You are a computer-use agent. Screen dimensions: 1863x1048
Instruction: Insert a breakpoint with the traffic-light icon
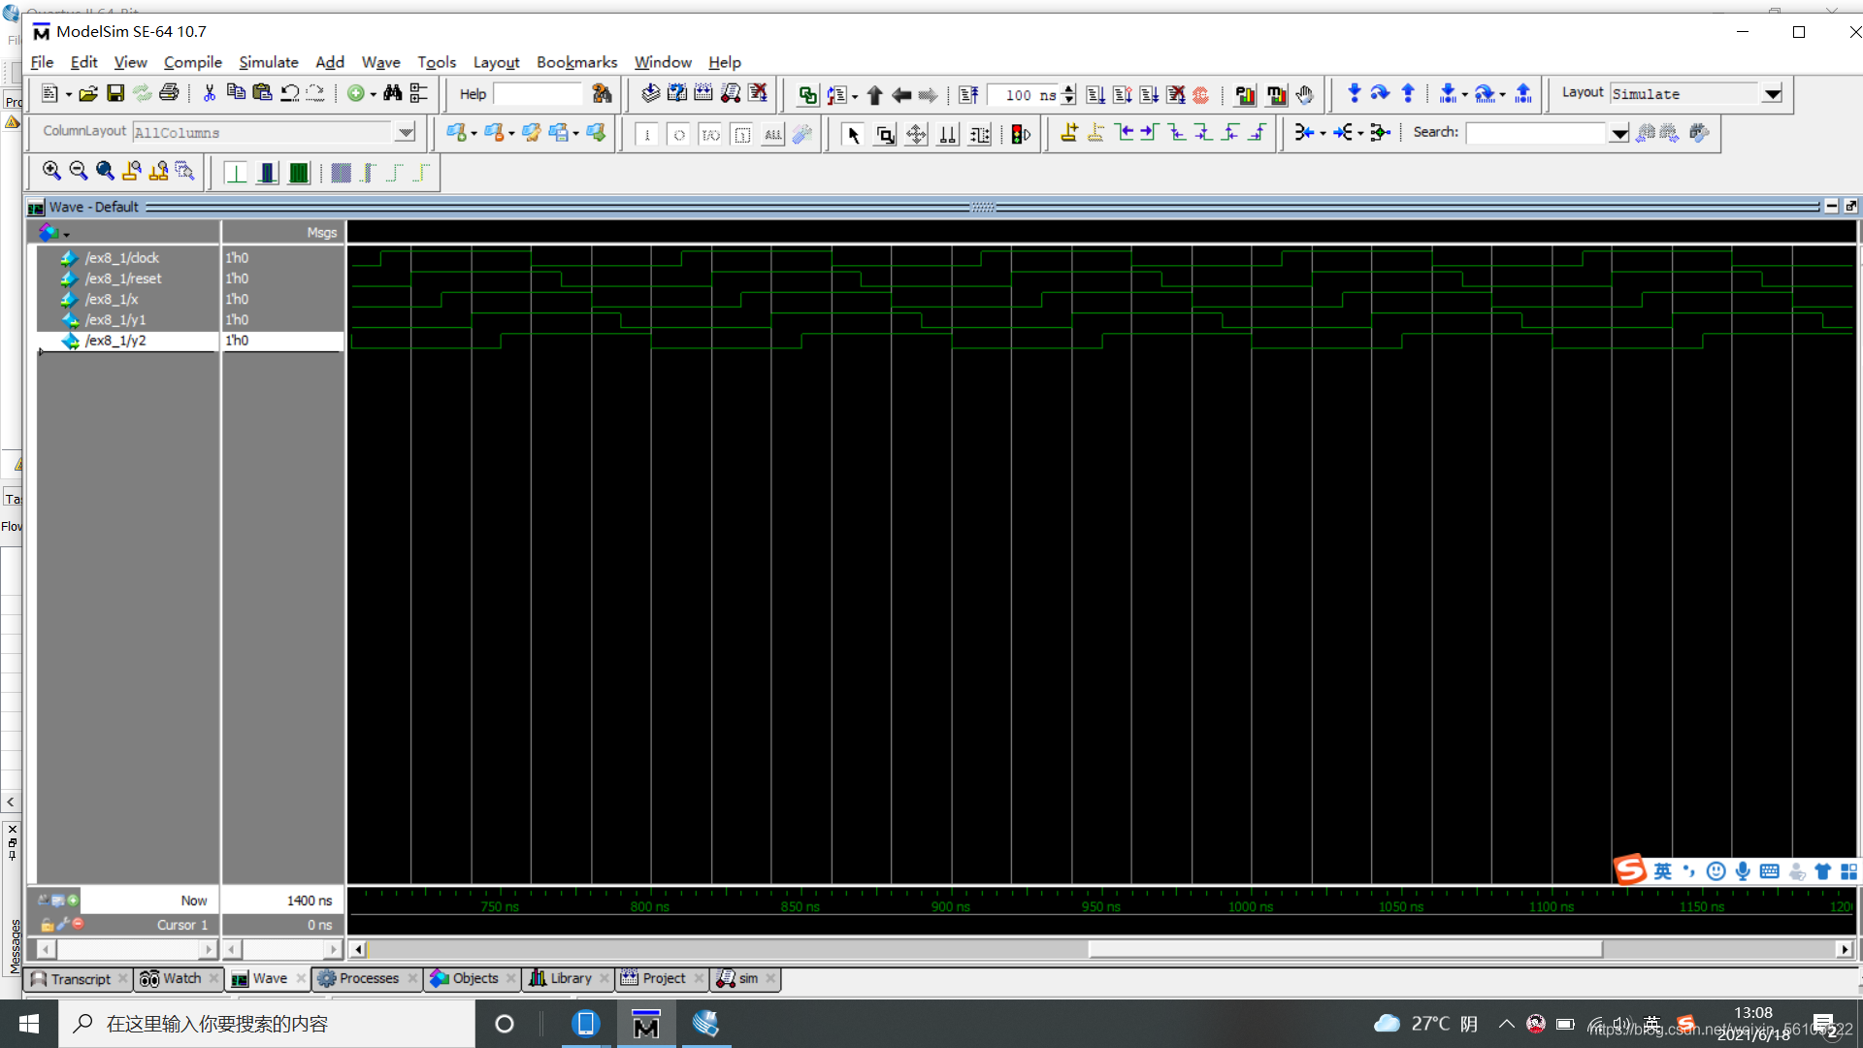(1019, 134)
